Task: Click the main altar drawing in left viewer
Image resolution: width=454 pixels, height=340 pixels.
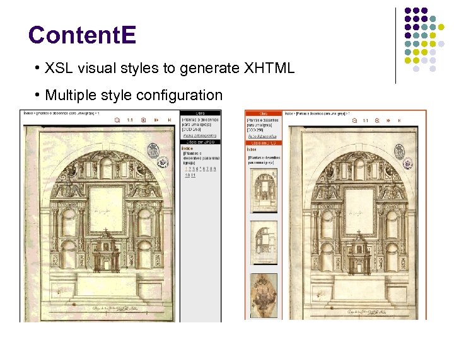Action: pos(99,224)
